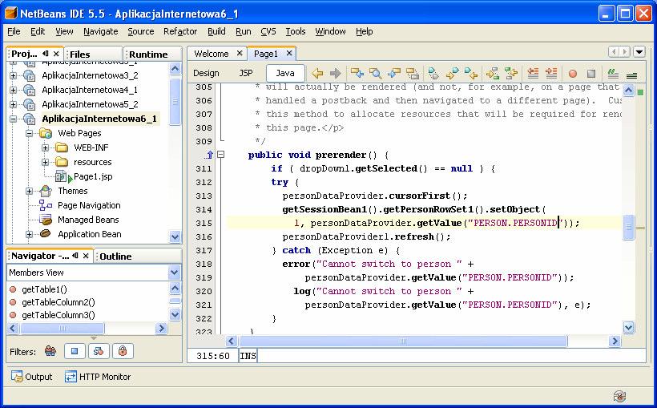
Task: Click the find icon left of the magnifier
Action: [x=357, y=74]
